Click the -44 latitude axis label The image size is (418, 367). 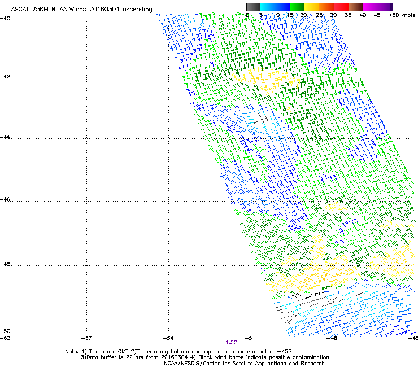pyautogui.click(x=5, y=137)
